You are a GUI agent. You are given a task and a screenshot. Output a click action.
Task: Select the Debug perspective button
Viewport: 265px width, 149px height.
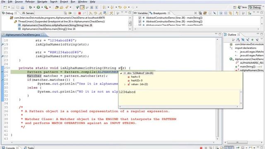coord(255,7)
